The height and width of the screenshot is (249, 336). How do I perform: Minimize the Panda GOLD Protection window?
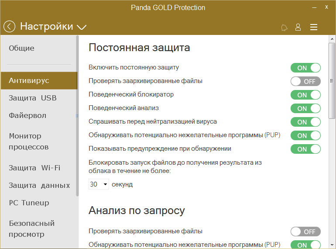(x=314, y=7)
